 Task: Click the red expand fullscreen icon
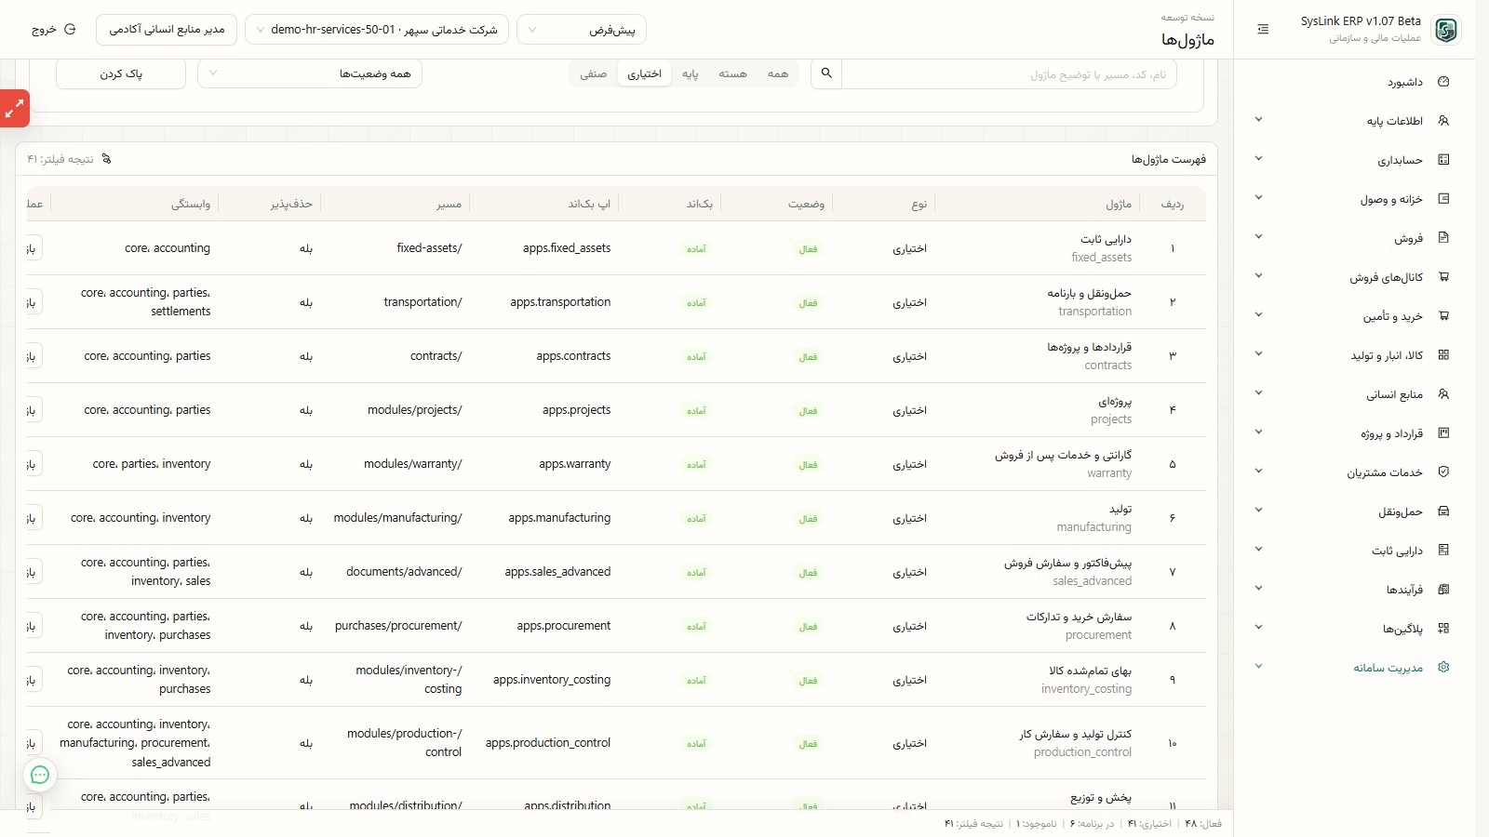click(14, 109)
